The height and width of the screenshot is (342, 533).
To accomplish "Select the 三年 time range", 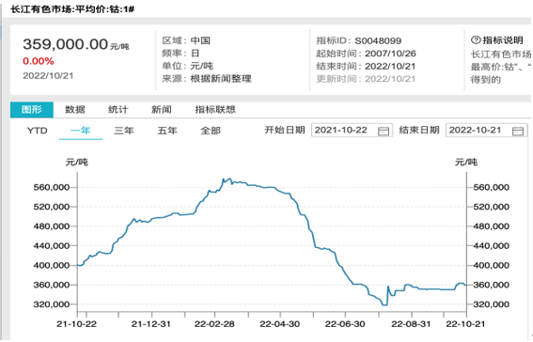I will point(124,131).
